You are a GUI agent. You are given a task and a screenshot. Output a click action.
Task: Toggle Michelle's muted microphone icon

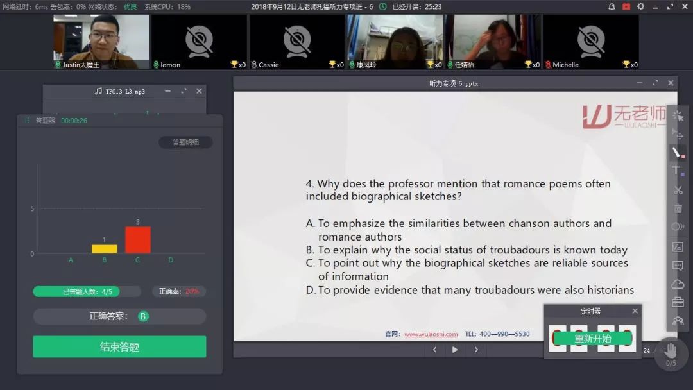coord(548,65)
